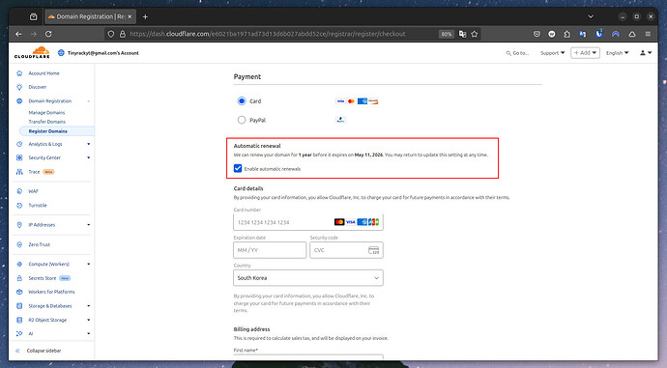The height and width of the screenshot is (368, 667).
Task: Collapse the sidebar
Action: coord(39,351)
